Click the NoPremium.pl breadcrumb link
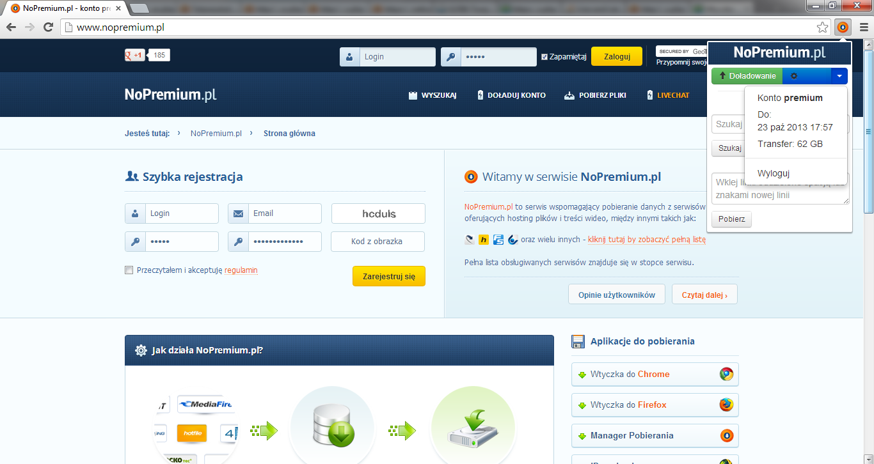Image resolution: width=874 pixels, height=464 pixels. click(216, 134)
